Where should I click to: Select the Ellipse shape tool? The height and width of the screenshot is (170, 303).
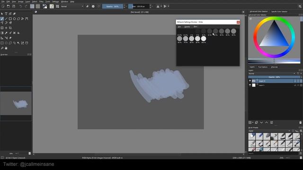point(14,19)
